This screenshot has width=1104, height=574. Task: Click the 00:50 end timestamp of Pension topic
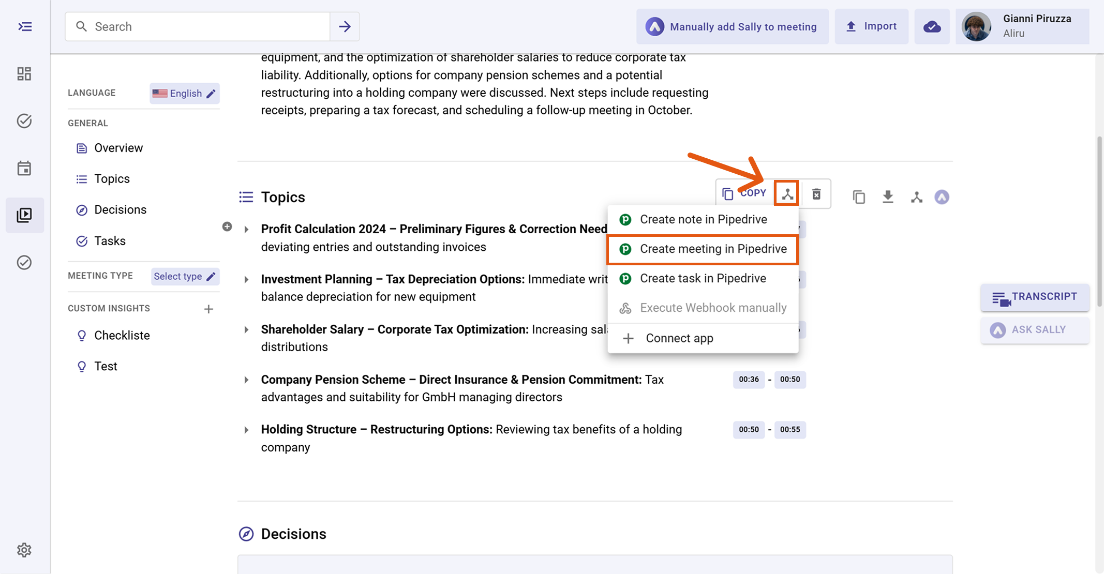click(790, 380)
